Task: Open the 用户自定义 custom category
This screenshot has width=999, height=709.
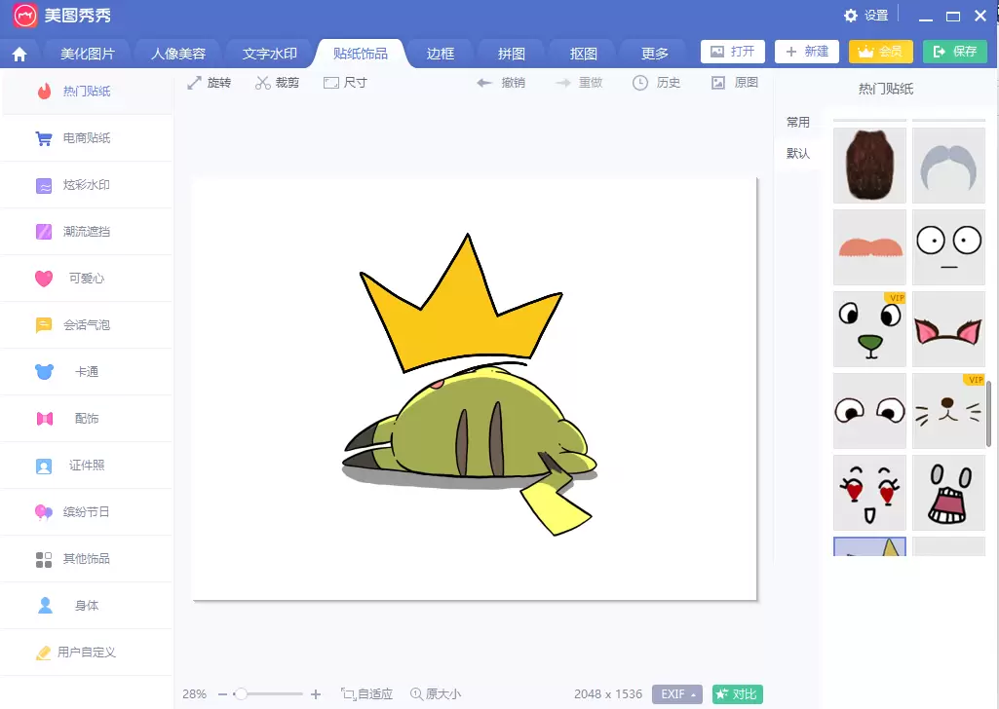Action: tap(87, 653)
